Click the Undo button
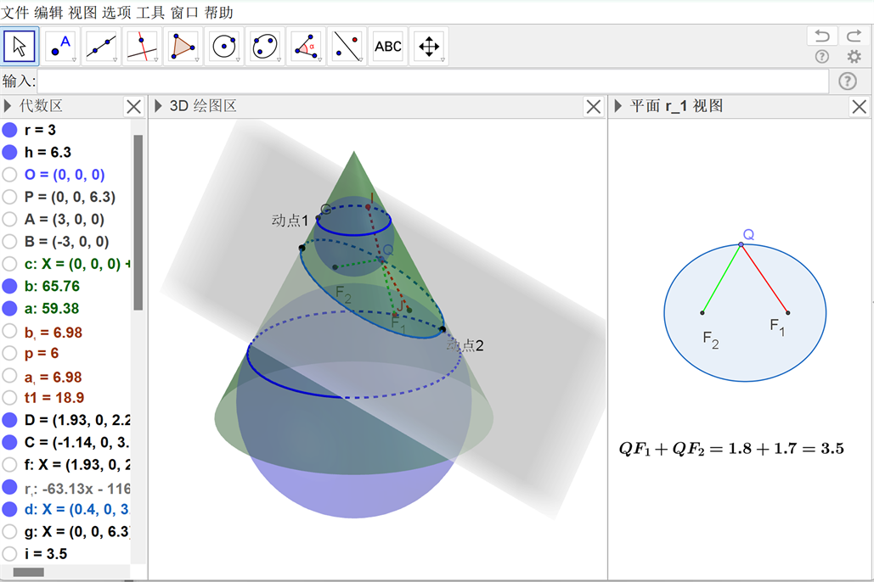Screen dimensions: 874x582 [x=821, y=36]
